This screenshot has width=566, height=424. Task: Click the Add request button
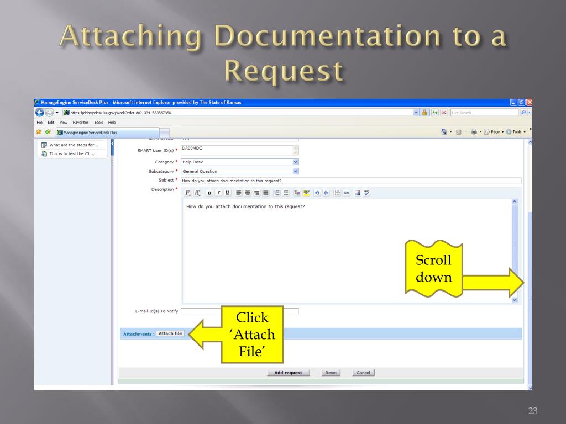point(288,373)
